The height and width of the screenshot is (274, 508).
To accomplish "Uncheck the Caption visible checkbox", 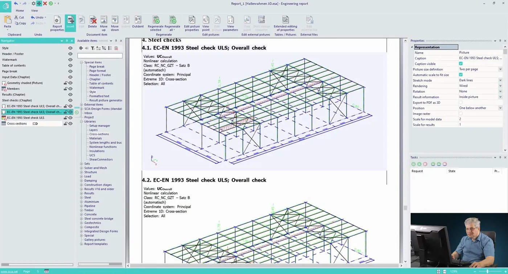I will click(x=461, y=64).
